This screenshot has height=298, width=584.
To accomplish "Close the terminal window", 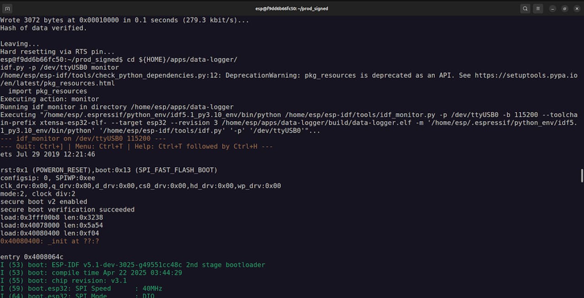I will [x=576, y=8].
